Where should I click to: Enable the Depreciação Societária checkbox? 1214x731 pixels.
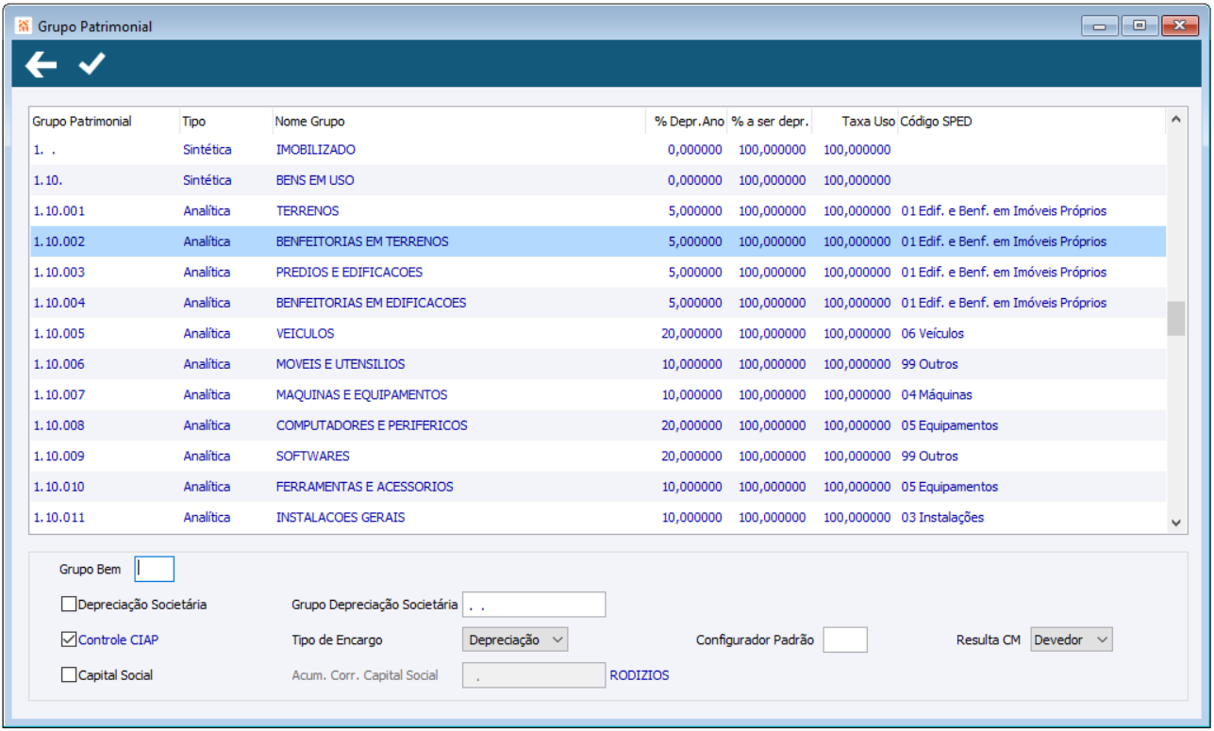pyautogui.click(x=69, y=605)
